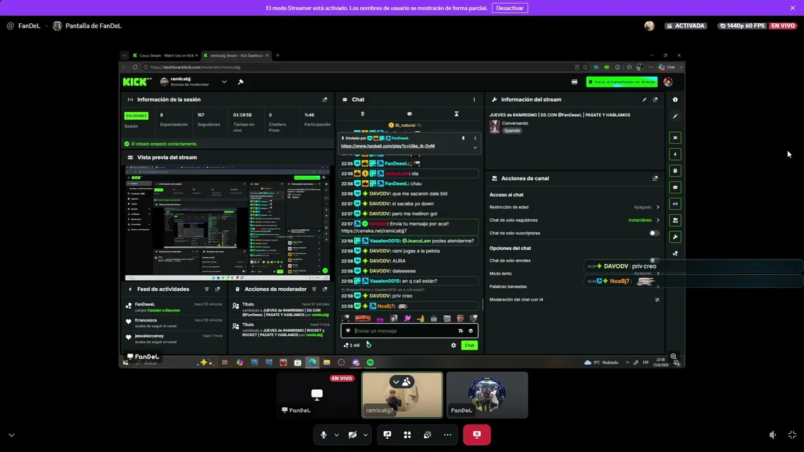
Task: Click the red disconnect call button
Action: (x=477, y=435)
